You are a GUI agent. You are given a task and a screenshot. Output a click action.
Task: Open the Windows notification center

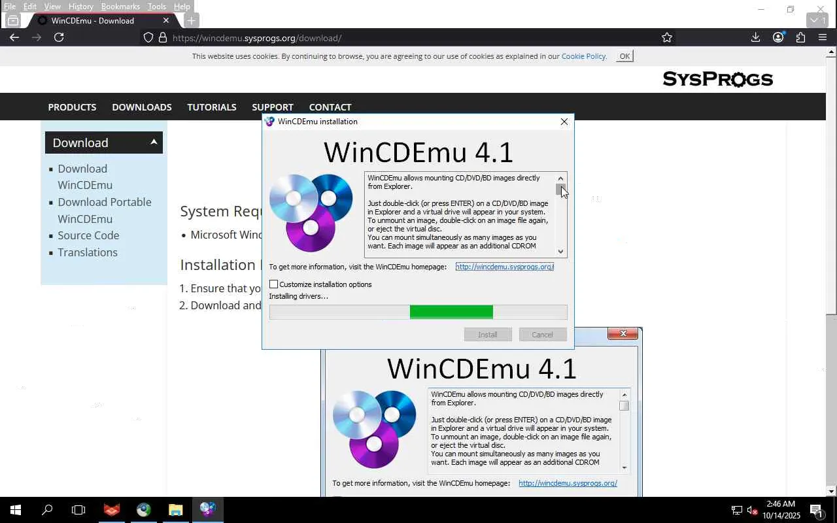(x=817, y=510)
